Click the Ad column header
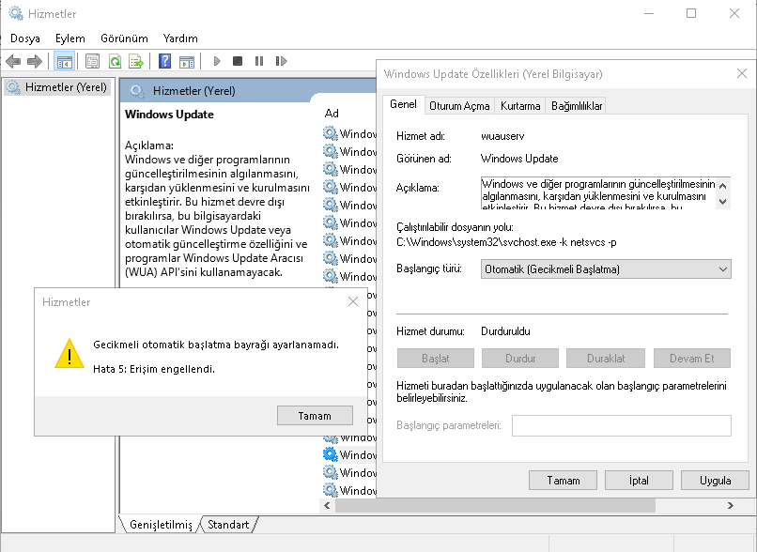757x552 pixels. (332, 114)
